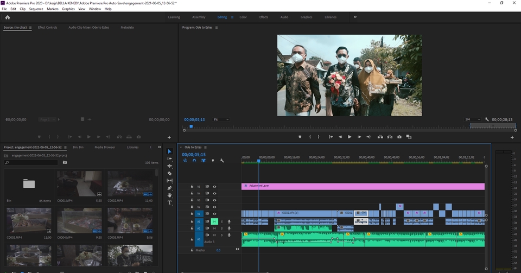The image size is (521, 273).
Task: Choose the Ripple Edit tool
Action: point(169,166)
